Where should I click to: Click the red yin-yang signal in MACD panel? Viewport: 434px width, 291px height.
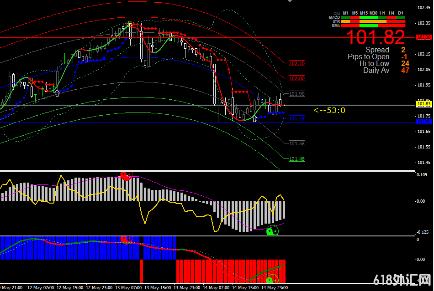point(126,176)
